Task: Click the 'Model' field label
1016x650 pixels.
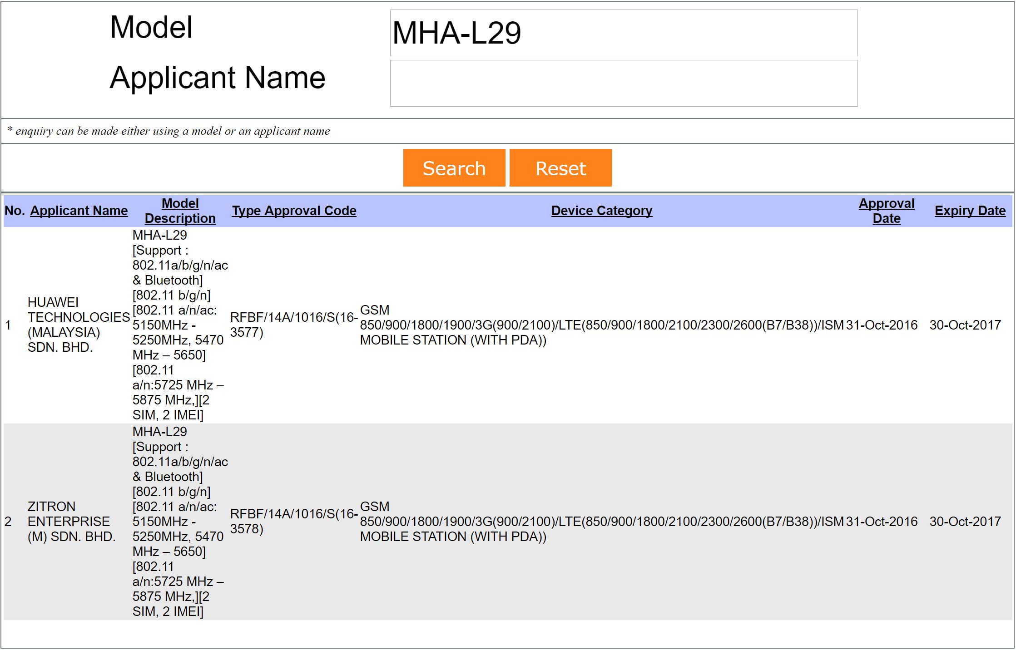Action: [151, 27]
